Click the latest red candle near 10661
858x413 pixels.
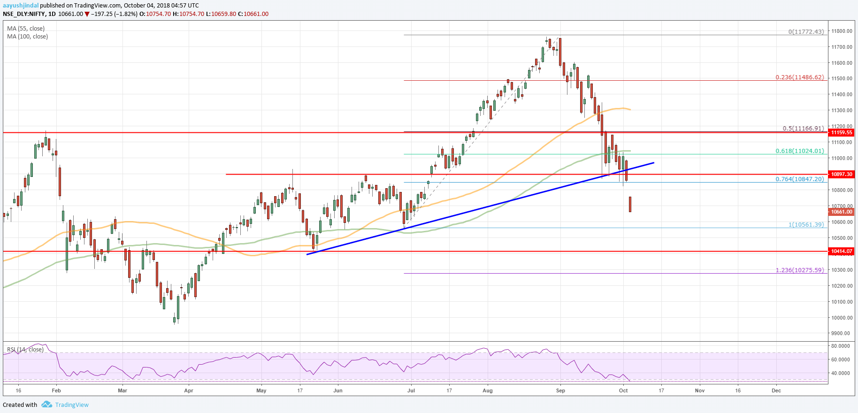tap(630, 205)
